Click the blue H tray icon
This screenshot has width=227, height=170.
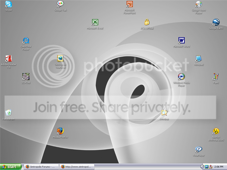(207, 167)
